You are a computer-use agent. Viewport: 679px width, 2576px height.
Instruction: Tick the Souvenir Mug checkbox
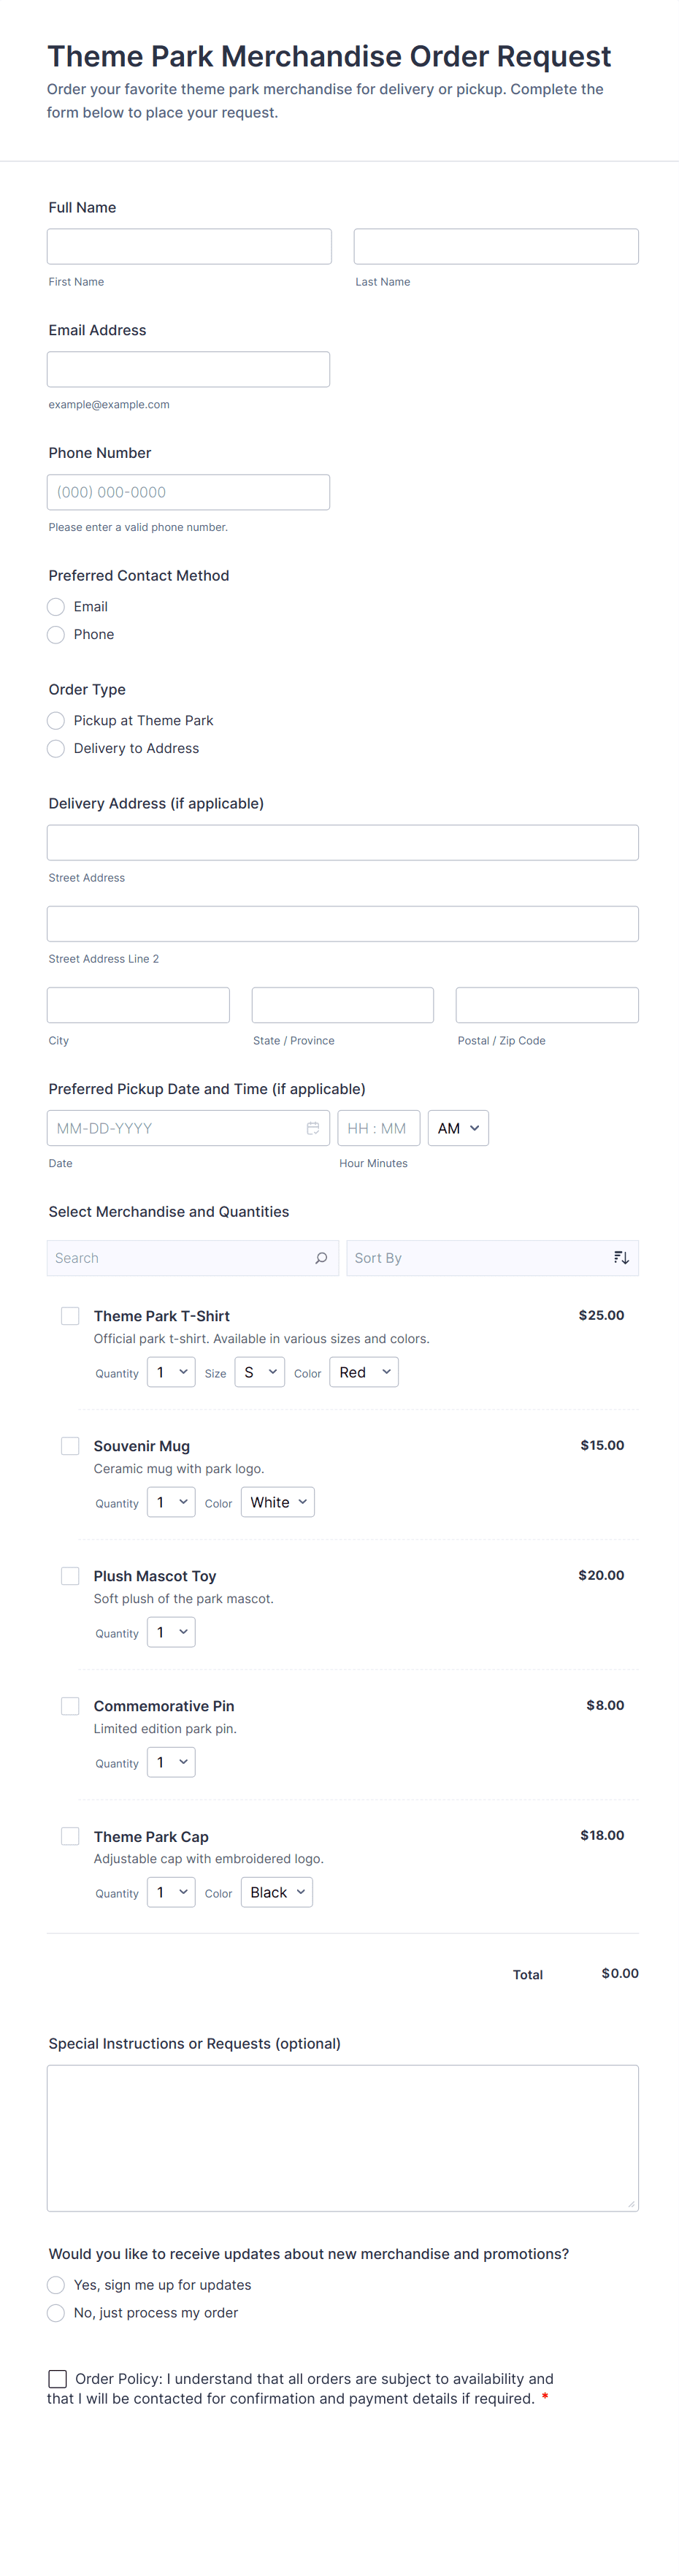point(70,1446)
